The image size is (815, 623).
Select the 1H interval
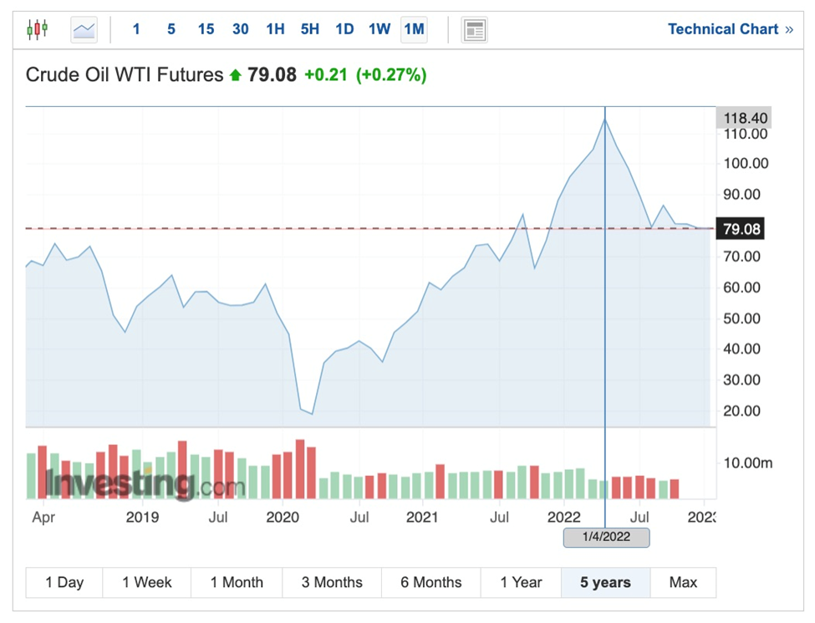pyautogui.click(x=275, y=29)
